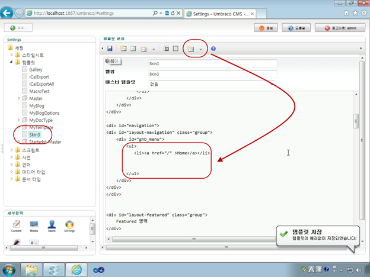The image size is (370, 277).
Task: Open the Windows Start button
Action: click(9, 270)
